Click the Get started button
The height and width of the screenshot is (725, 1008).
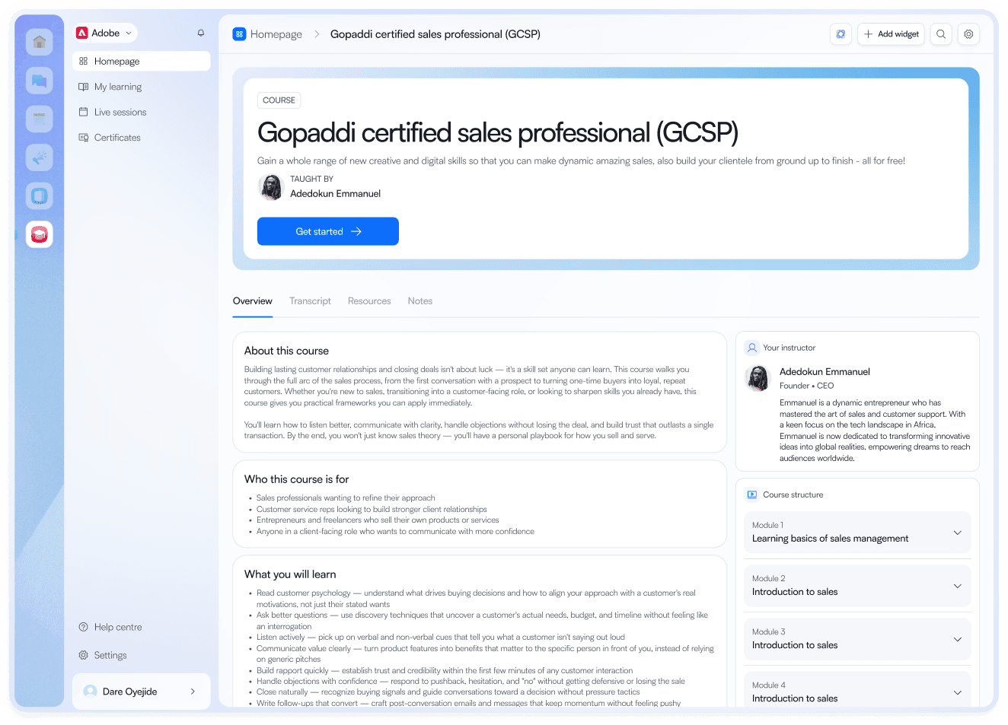328,231
